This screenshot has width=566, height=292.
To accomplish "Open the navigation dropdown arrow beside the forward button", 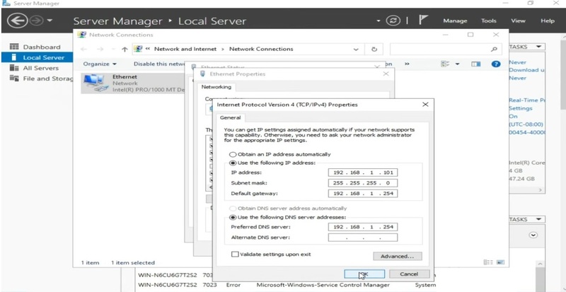I will [50, 21].
